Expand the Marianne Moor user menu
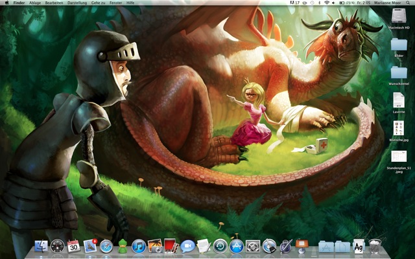Viewport: 415px width, 259px height. click(x=383, y=3)
